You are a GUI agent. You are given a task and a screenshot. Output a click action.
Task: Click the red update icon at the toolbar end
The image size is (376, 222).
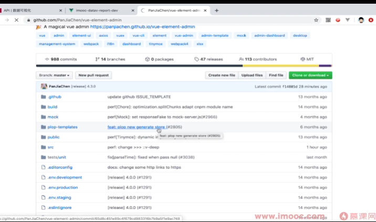tap(371, 20)
